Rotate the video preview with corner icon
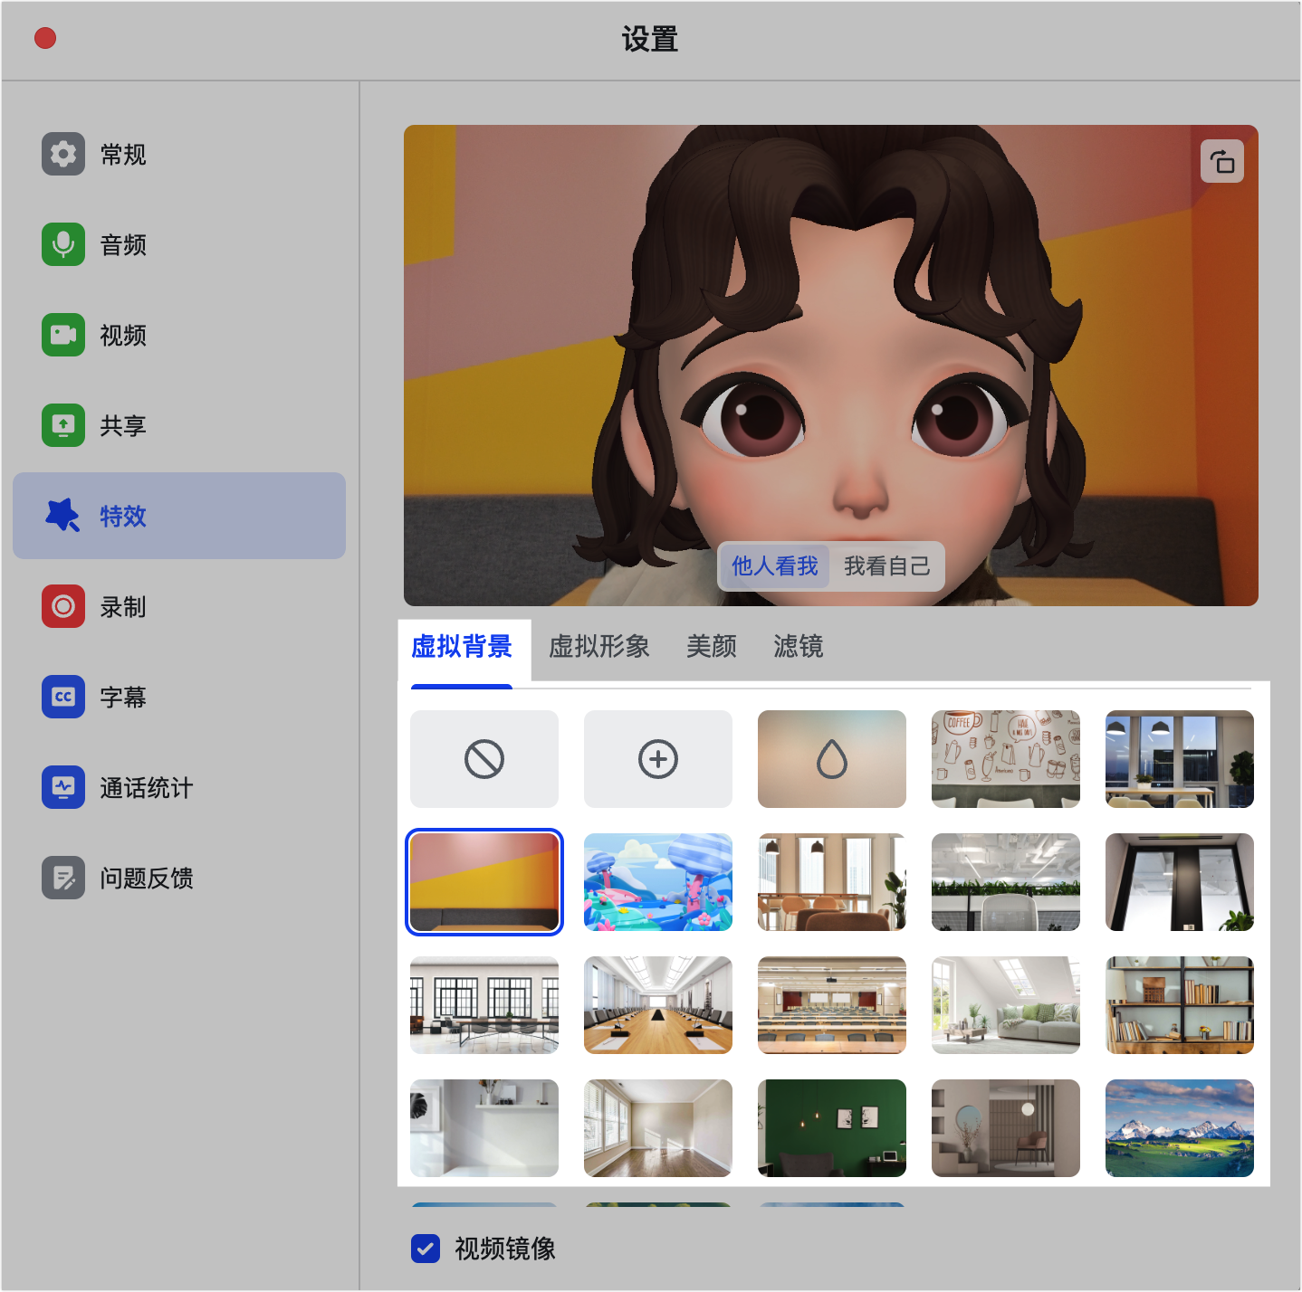 tap(1222, 161)
